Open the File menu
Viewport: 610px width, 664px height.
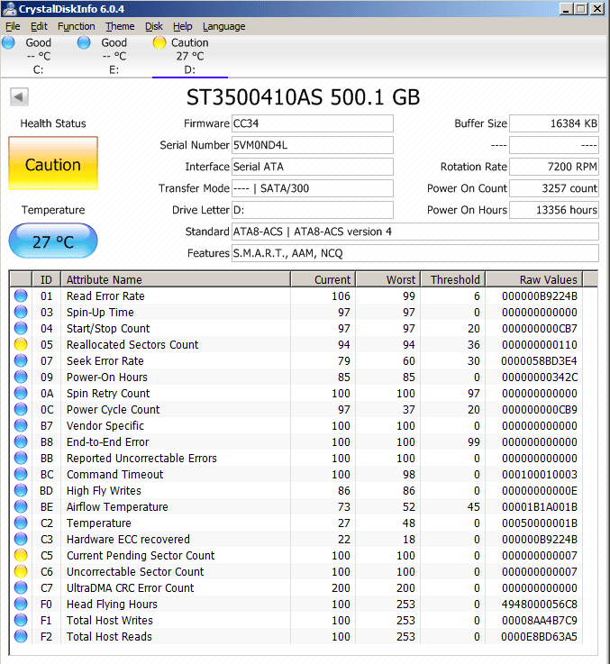click(x=13, y=27)
